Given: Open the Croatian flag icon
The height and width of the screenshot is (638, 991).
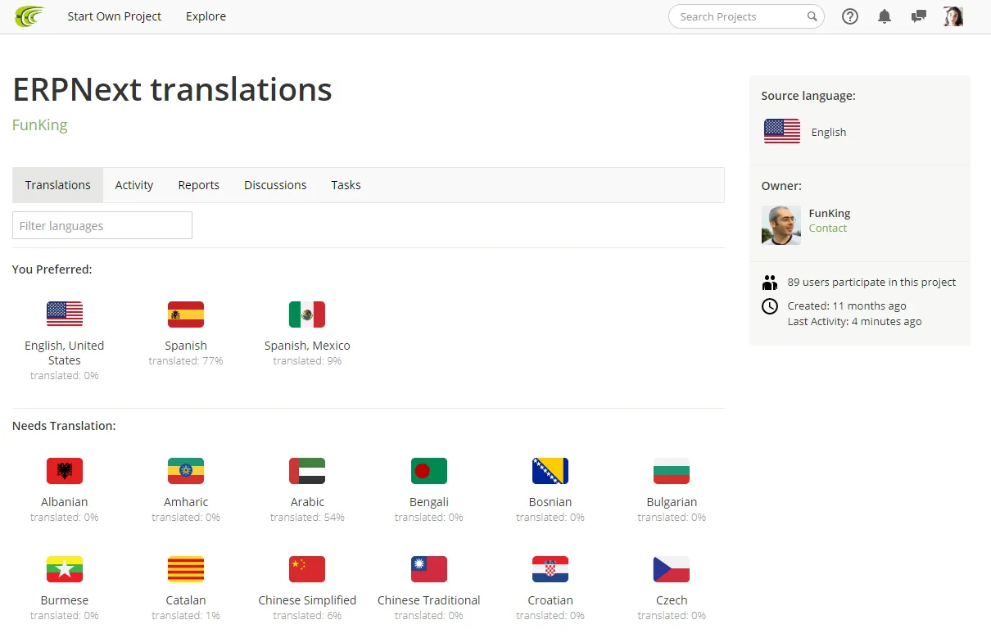Looking at the screenshot, I should pos(550,569).
